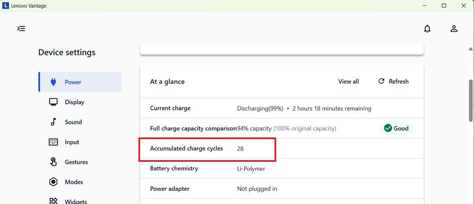
Task: Open the Modes settings page
Action: 73,182
